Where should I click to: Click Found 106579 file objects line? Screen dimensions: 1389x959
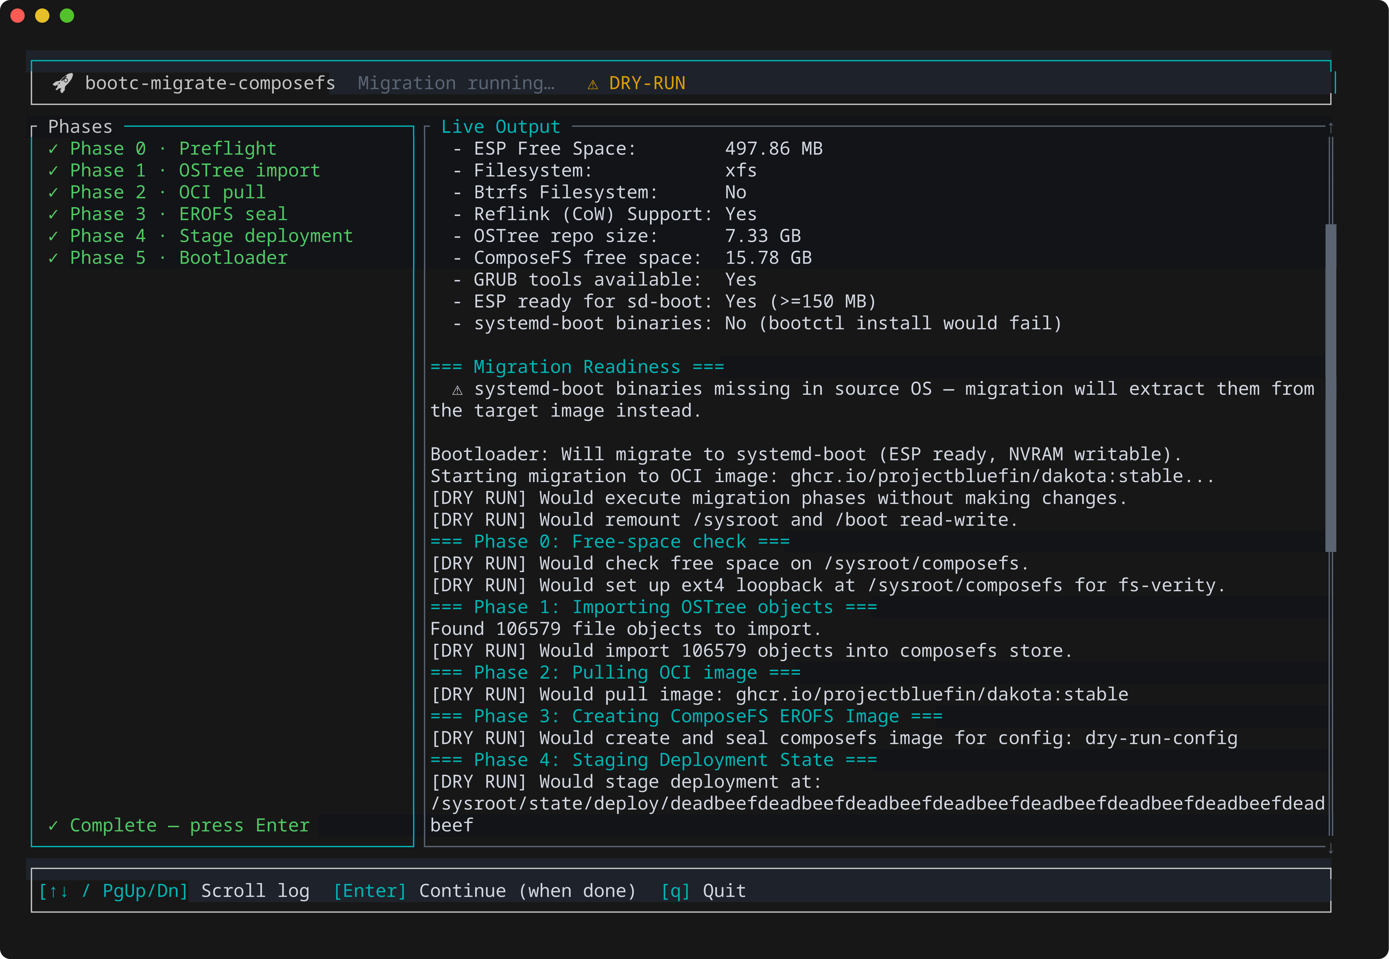click(626, 629)
